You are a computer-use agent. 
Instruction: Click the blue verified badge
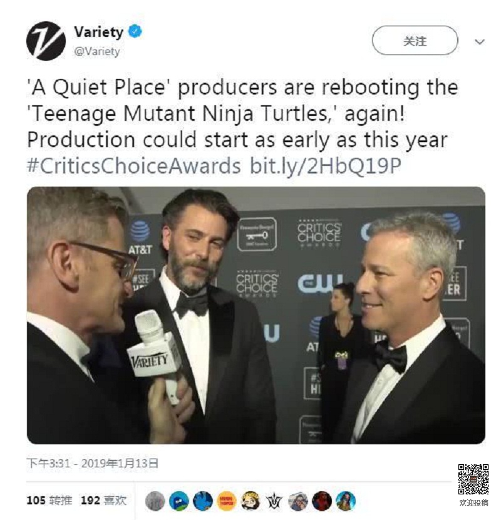point(136,31)
